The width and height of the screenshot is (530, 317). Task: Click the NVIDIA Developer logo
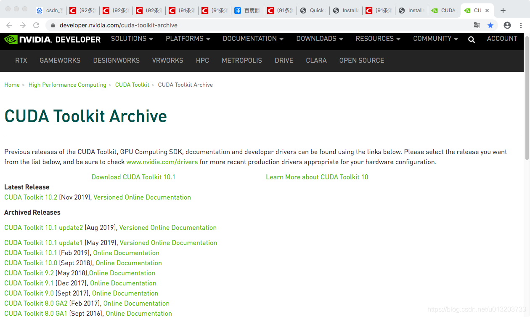52,39
